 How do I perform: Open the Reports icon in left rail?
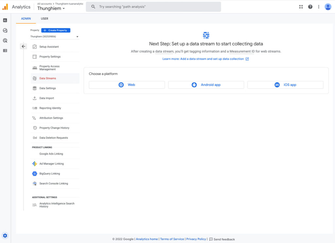[5, 20]
